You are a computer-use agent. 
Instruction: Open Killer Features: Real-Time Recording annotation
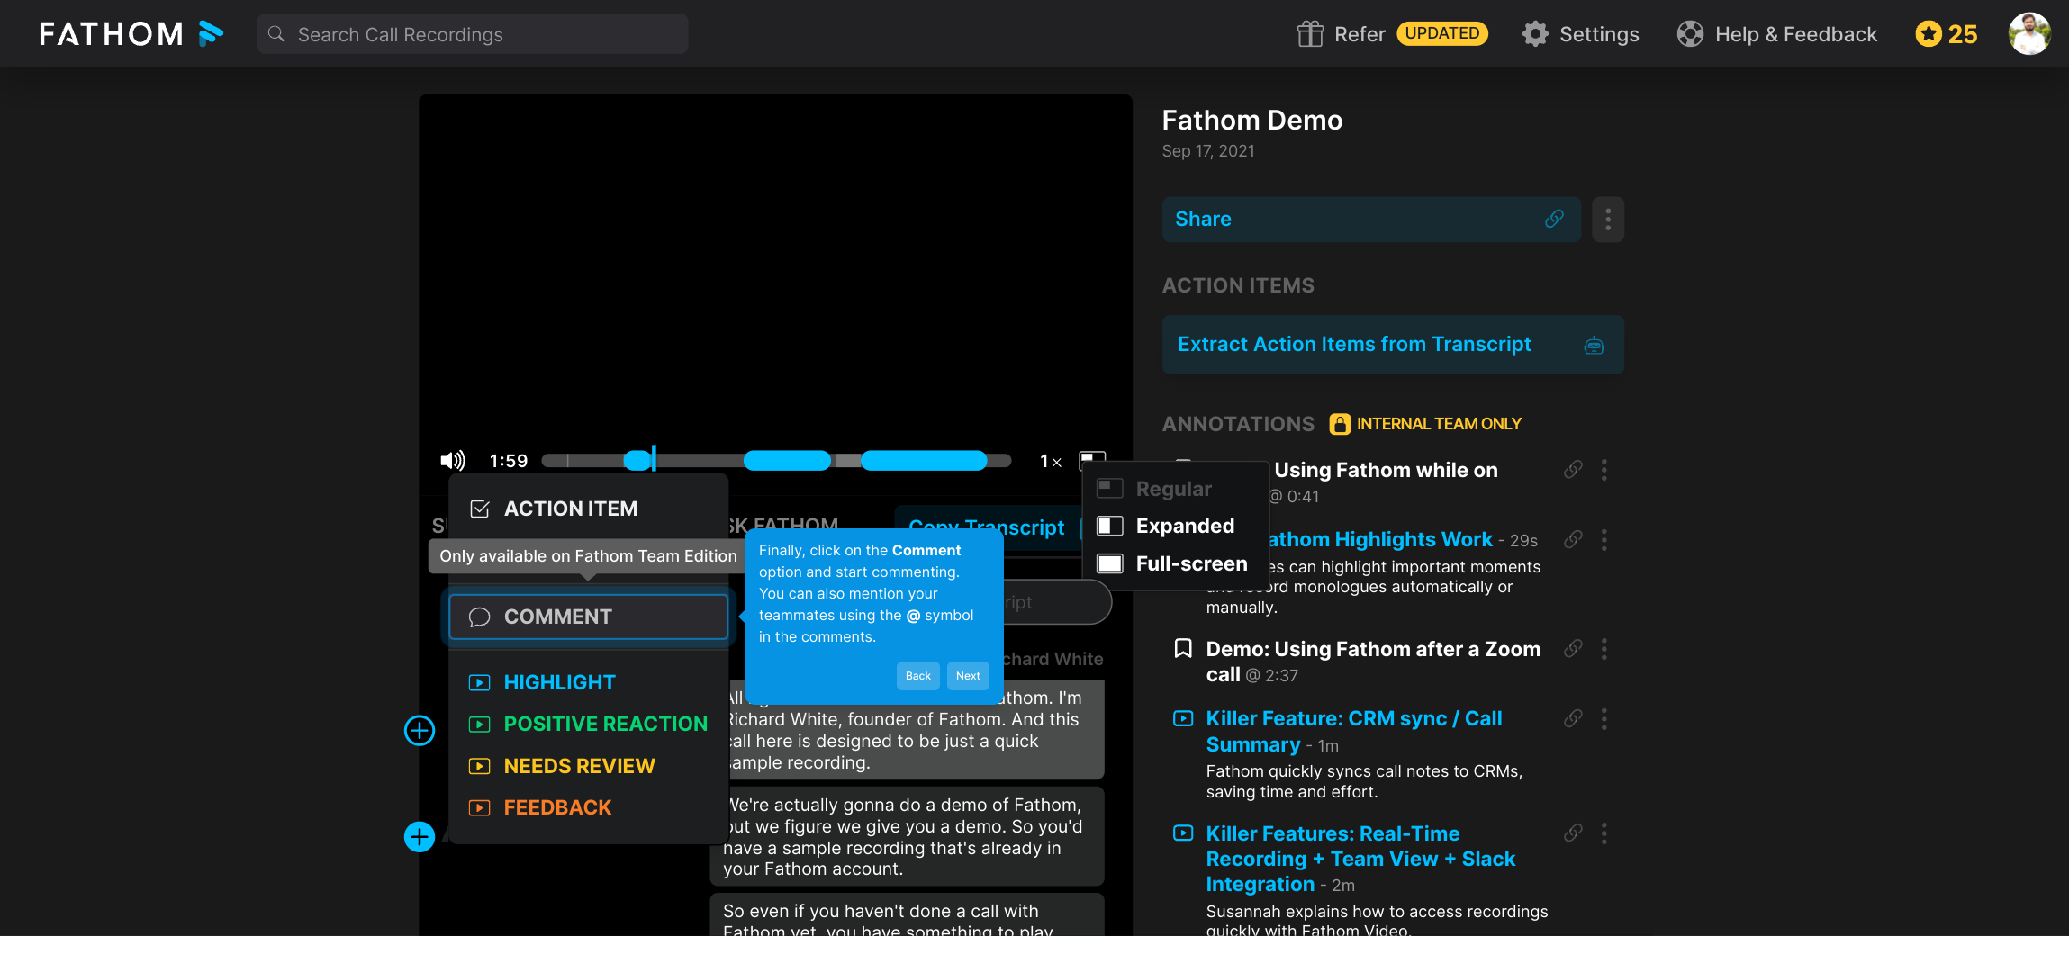pos(1360,859)
